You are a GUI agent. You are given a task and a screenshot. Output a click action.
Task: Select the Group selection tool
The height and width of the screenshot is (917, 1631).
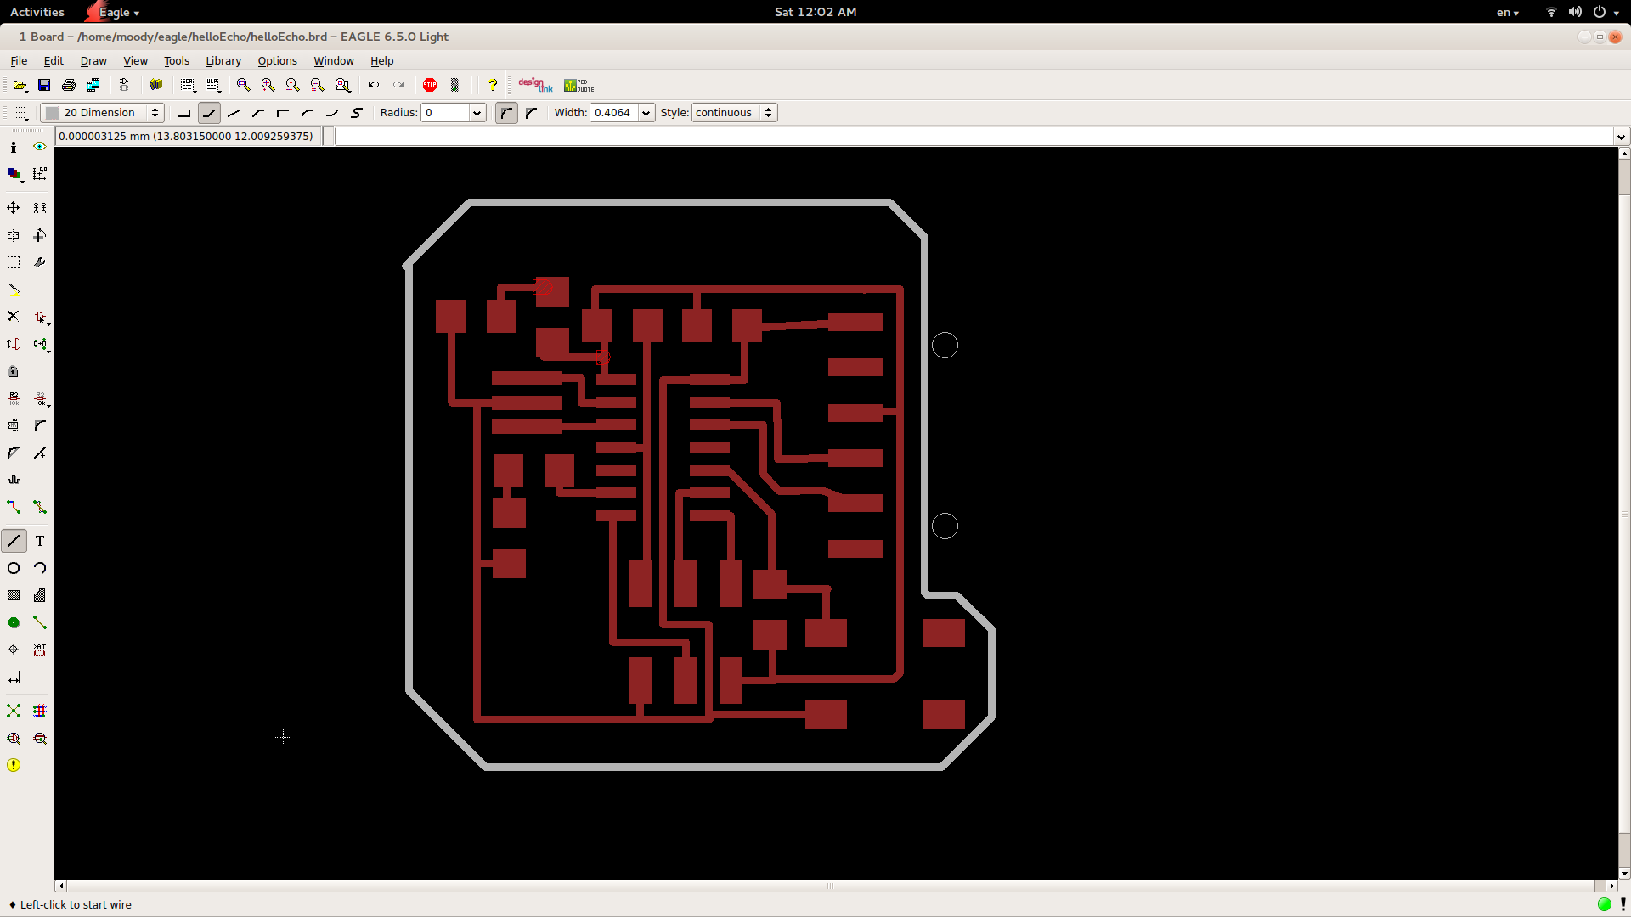pos(14,262)
